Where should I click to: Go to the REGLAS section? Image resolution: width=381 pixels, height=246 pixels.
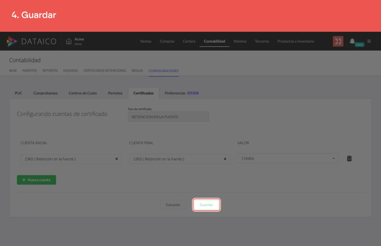pos(137,71)
